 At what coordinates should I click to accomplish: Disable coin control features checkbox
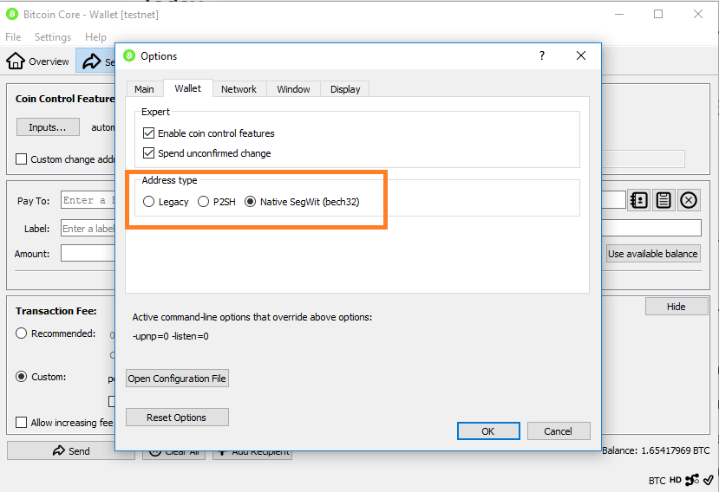click(x=151, y=133)
